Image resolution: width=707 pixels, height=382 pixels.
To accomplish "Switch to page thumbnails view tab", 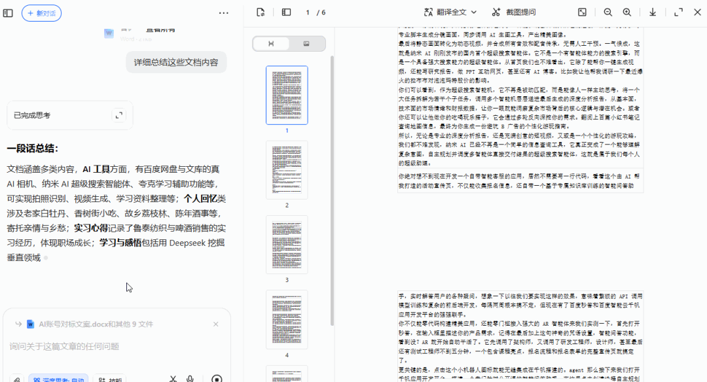I will point(271,44).
